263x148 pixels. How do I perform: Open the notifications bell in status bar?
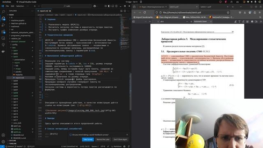tap(129, 146)
